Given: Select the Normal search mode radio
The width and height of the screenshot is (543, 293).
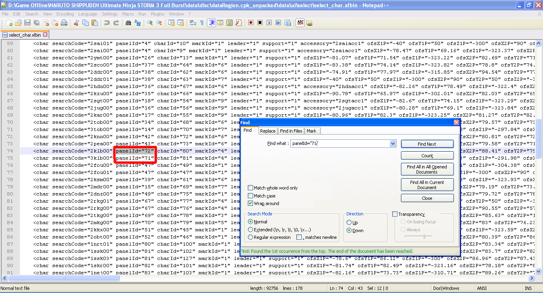Looking at the screenshot, I should coord(250,222).
